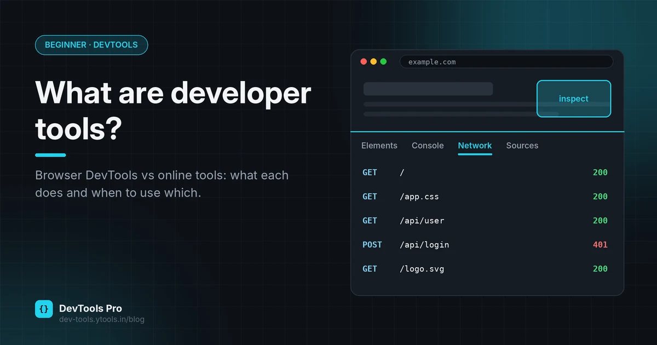This screenshot has height=345, width=657.
Task: Click the yellow minimize dot in mock browser
Action: pyautogui.click(x=373, y=61)
